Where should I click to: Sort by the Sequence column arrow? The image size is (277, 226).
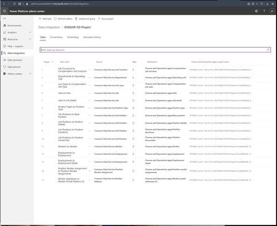tap(52, 62)
